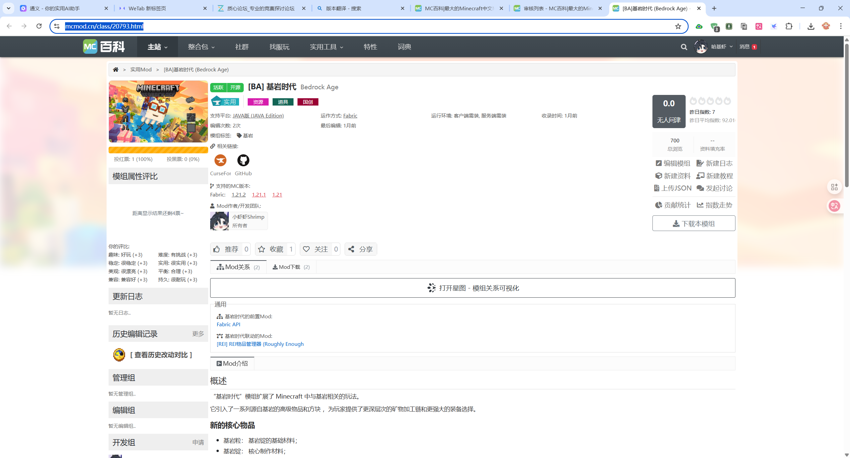The image size is (850, 458).
Task: Open 指数走势 trend chart
Action: coord(715,205)
